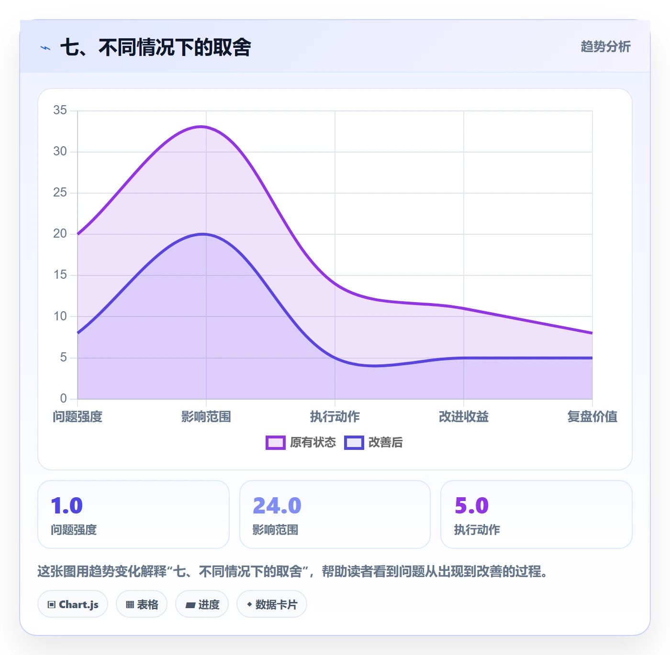
Task: Open the 1.0 问题强度 stat card
Action: (x=134, y=514)
